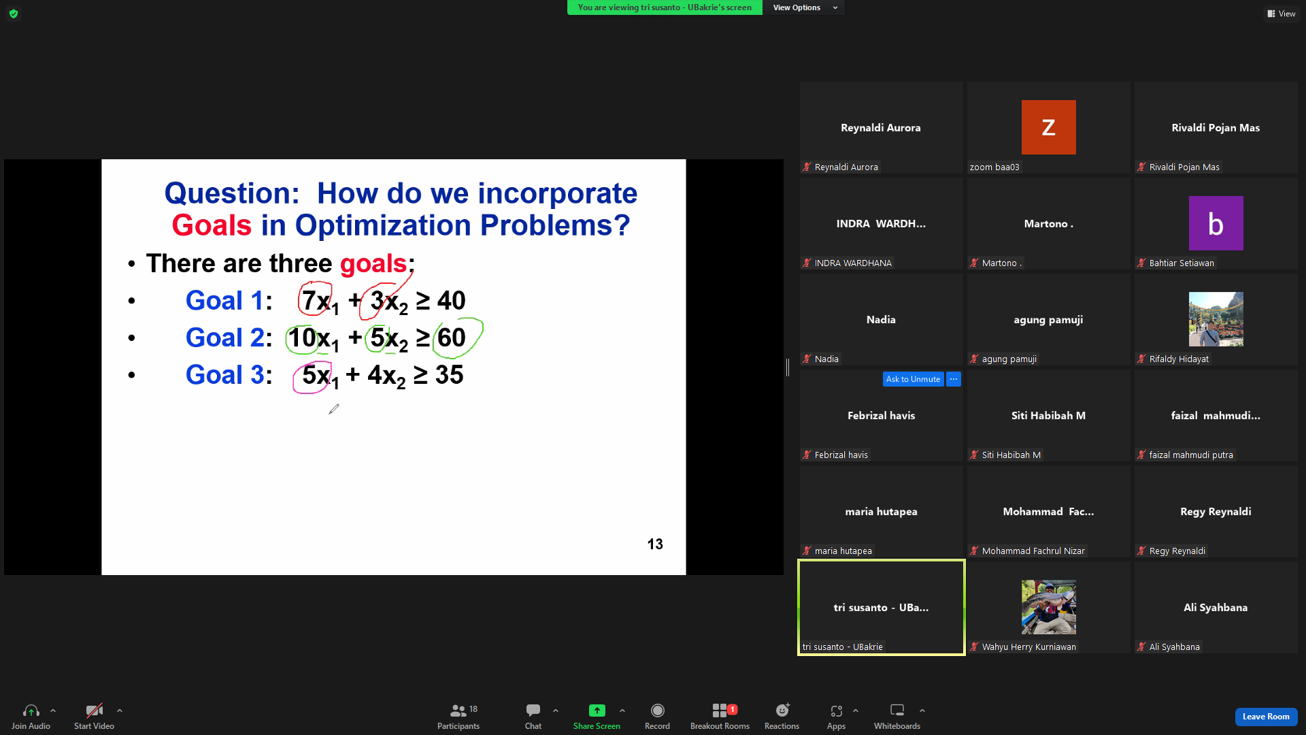Click the muted mic icon on Rifaldy Hidayat
The image size is (1306, 735).
[x=1141, y=359]
